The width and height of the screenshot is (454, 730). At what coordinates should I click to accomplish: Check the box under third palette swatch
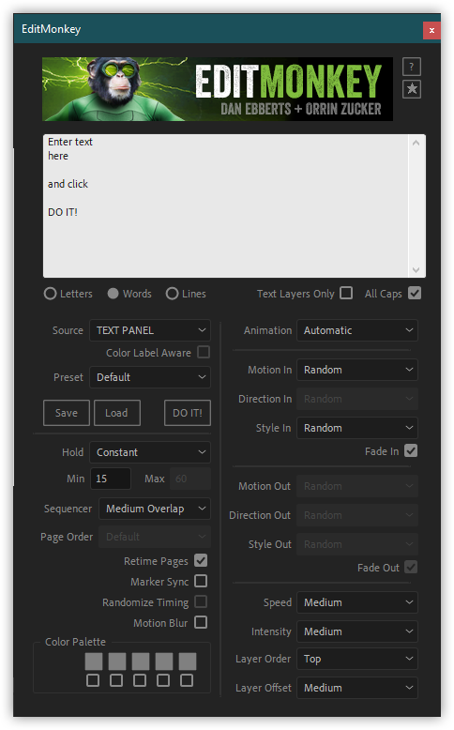(140, 680)
